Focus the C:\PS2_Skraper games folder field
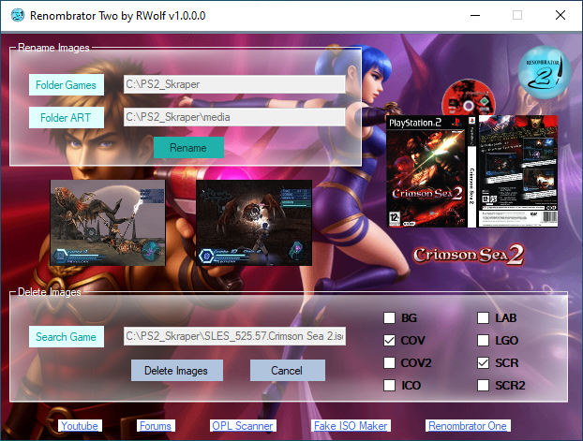 click(234, 84)
